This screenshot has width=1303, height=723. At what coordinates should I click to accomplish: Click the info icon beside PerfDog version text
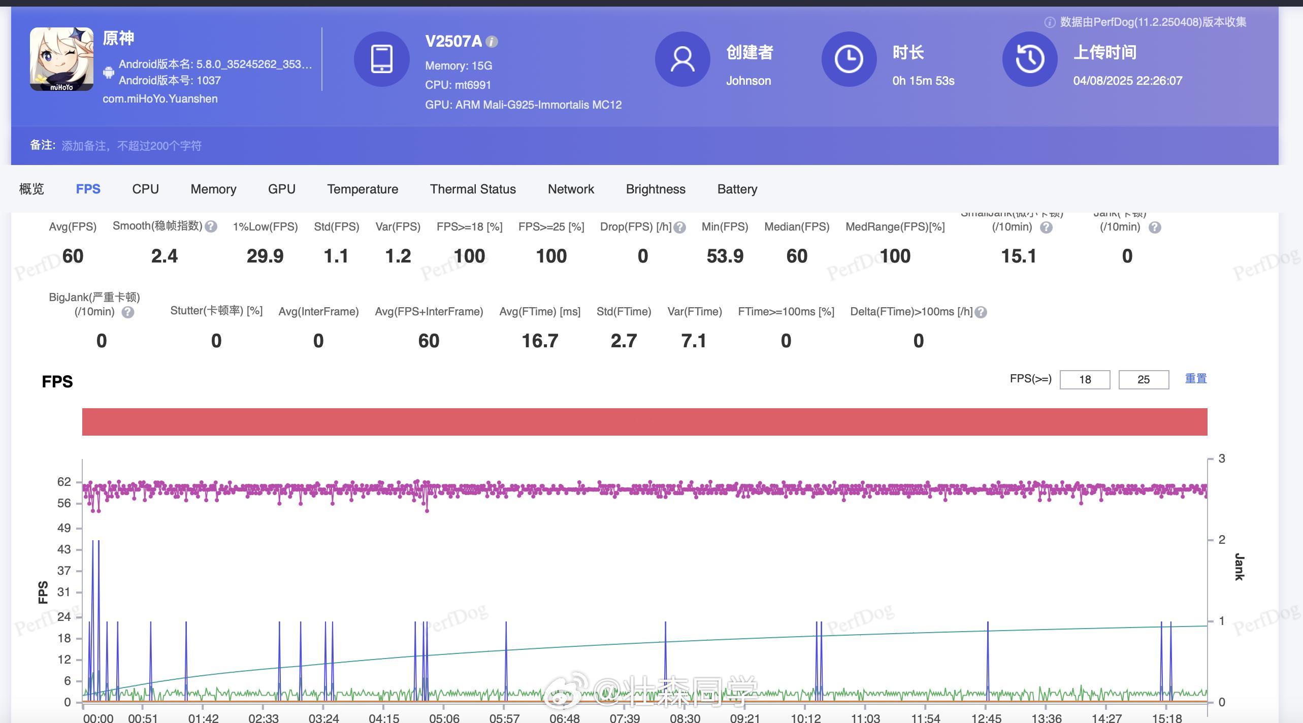[x=1050, y=22]
